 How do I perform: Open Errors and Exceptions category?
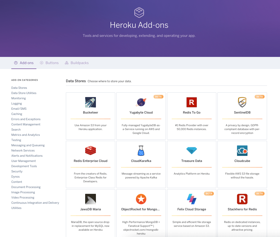click(x=26, y=119)
